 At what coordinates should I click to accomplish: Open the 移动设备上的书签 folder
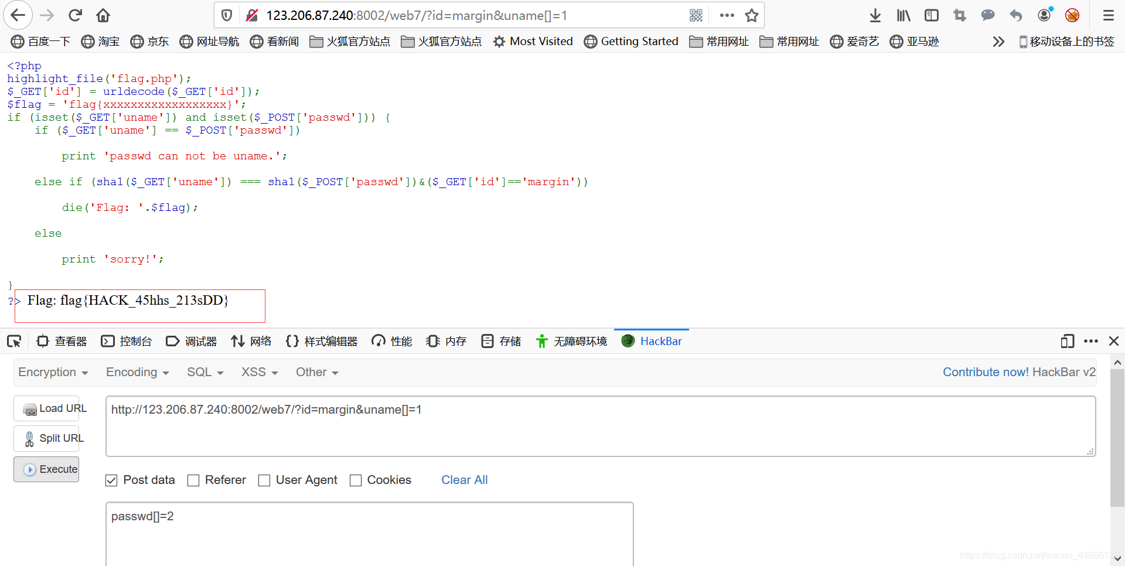click(1066, 42)
